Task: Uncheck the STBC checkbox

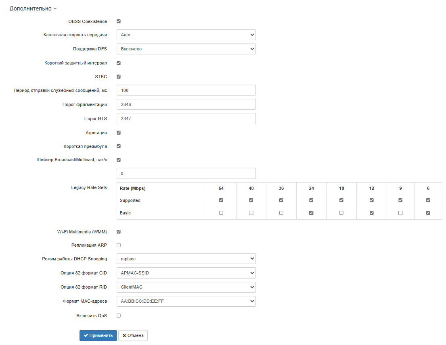Action: point(119,77)
